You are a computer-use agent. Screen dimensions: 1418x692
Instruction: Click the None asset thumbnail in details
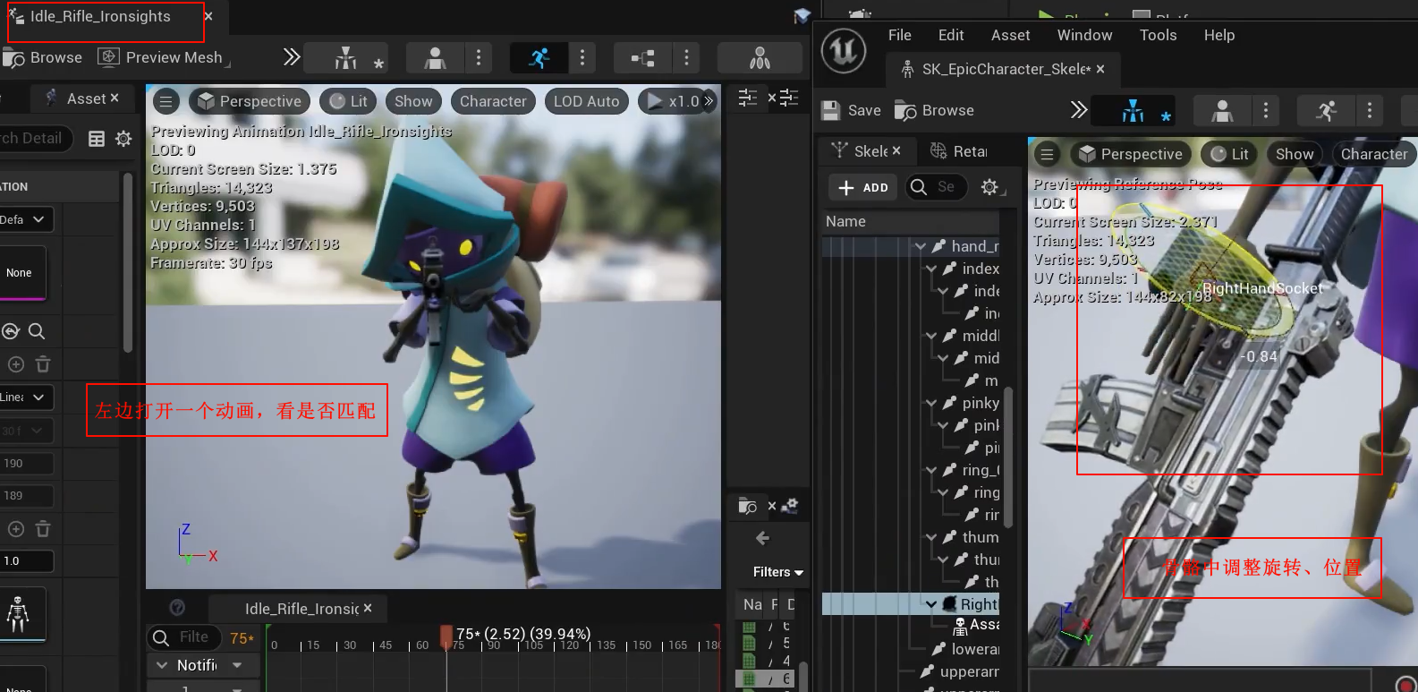(x=21, y=273)
